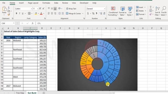Set Bottom Align for cell contents
The image size is (168, 94).
point(55,9)
